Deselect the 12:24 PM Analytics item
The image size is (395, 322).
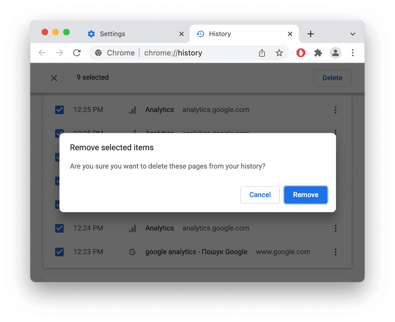tap(59, 228)
